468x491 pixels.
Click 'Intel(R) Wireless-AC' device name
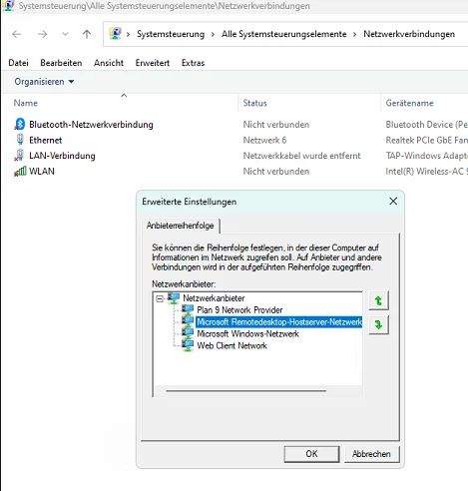point(427,172)
